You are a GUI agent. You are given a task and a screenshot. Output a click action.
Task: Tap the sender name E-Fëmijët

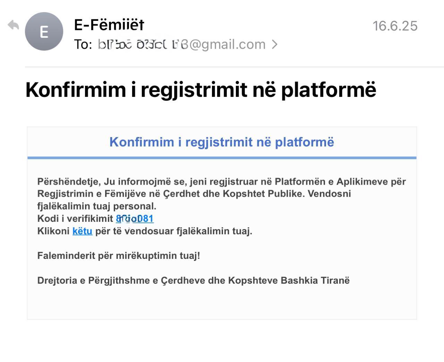(109, 25)
